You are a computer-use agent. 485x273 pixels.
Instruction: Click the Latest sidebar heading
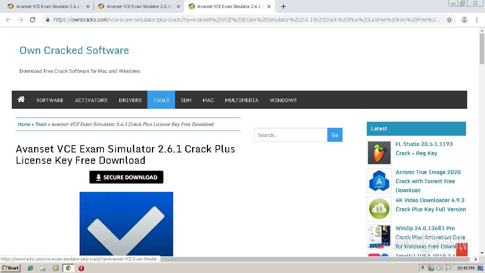coord(416,129)
